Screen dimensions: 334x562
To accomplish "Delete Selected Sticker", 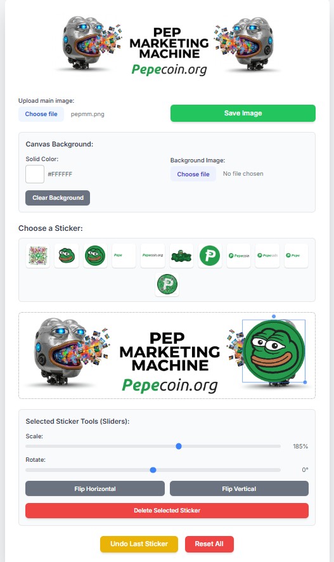I will (x=167, y=511).
